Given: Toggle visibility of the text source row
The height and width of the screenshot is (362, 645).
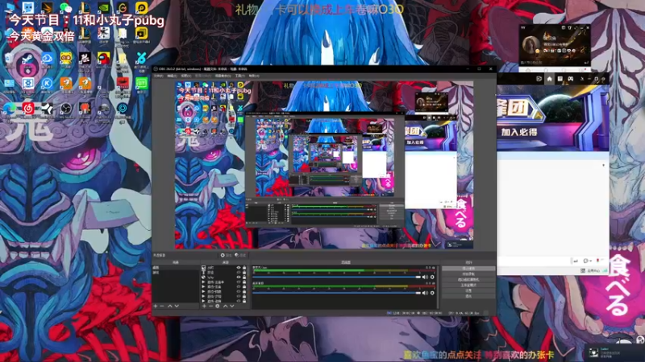Looking at the screenshot, I should (x=239, y=273).
